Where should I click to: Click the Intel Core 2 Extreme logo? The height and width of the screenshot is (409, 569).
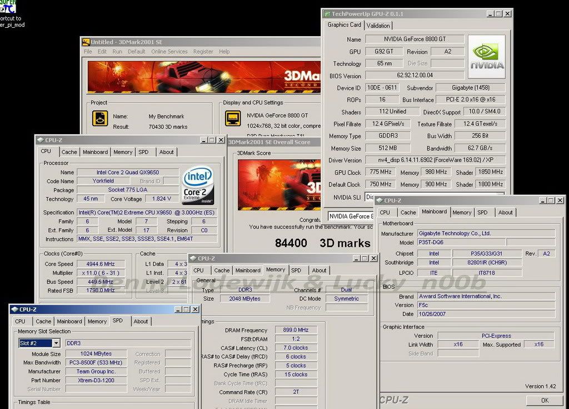(197, 185)
